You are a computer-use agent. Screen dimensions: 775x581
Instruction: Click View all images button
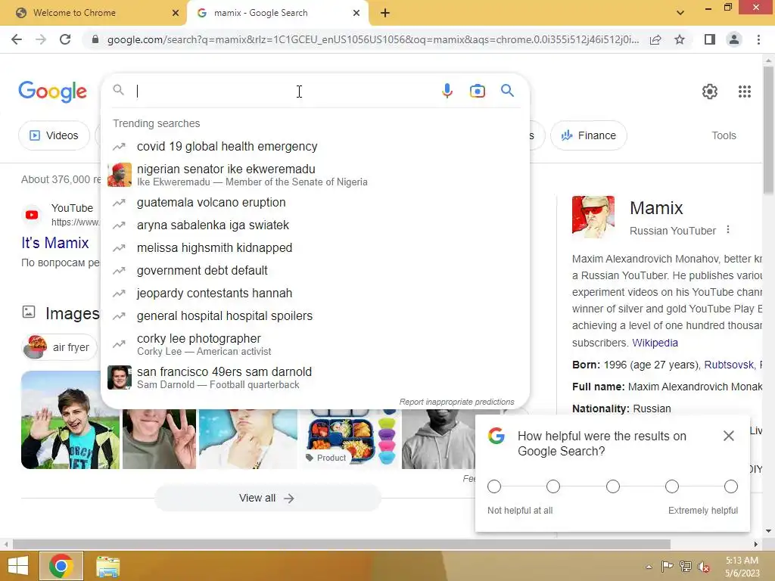point(267,498)
